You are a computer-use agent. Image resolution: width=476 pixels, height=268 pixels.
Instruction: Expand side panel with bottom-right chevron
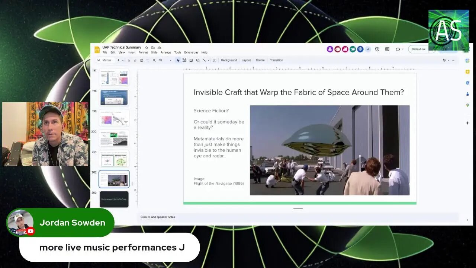point(467,220)
